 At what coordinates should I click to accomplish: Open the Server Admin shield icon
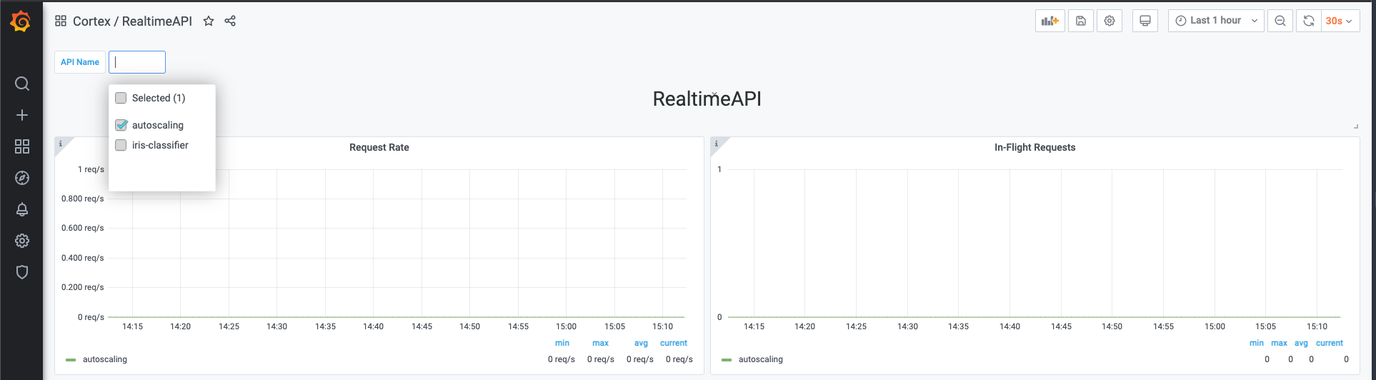coord(22,272)
